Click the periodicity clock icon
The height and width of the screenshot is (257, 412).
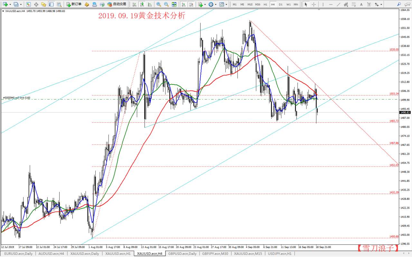pos(211,4)
